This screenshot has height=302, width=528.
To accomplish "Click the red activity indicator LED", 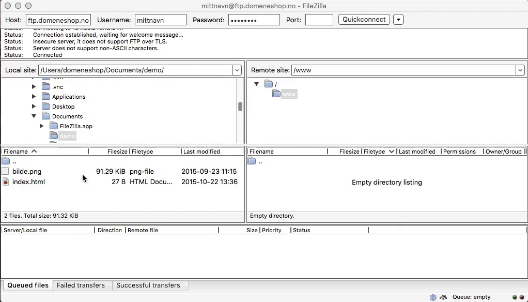I will [x=522, y=297].
